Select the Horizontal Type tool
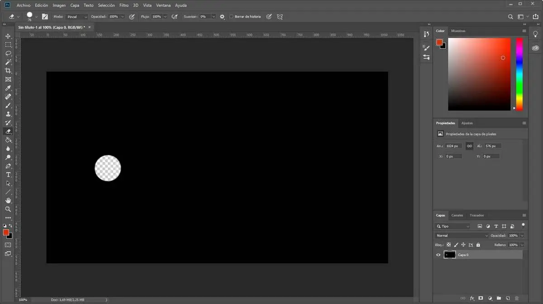Screen dimensions: 543x304 (8, 174)
